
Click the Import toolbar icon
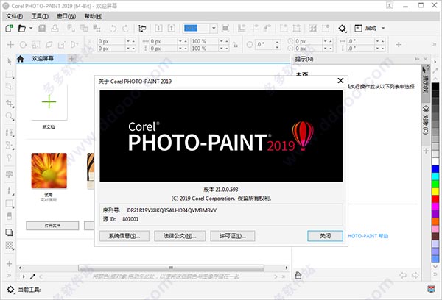[158, 28]
